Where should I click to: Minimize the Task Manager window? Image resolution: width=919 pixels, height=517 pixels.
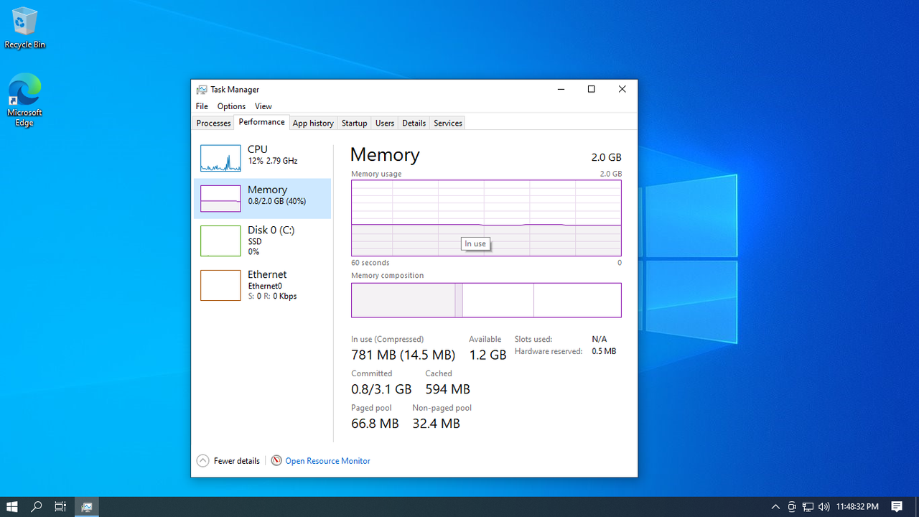[560, 90]
